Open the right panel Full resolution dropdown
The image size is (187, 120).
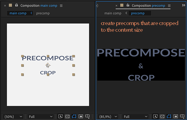136,117
